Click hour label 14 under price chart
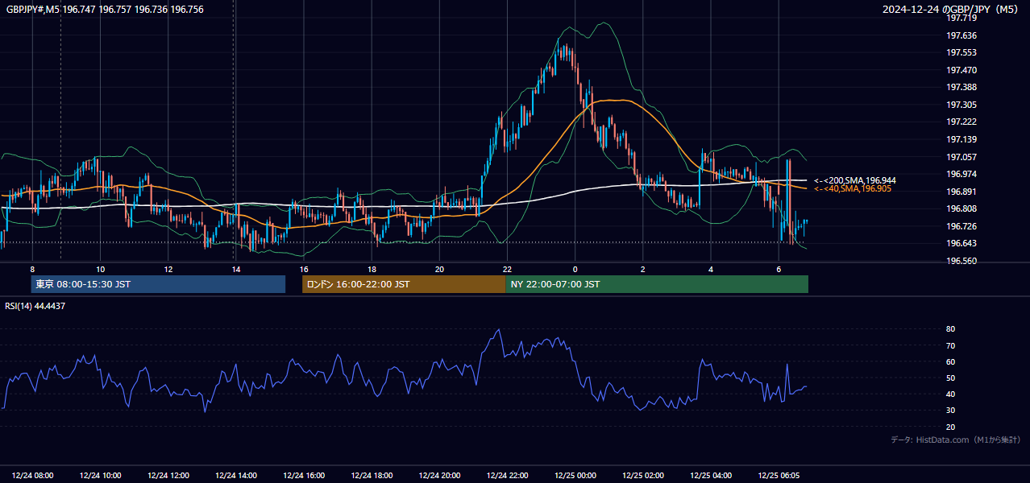1030x483 pixels. pyautogui.click(x=236, y=269)
